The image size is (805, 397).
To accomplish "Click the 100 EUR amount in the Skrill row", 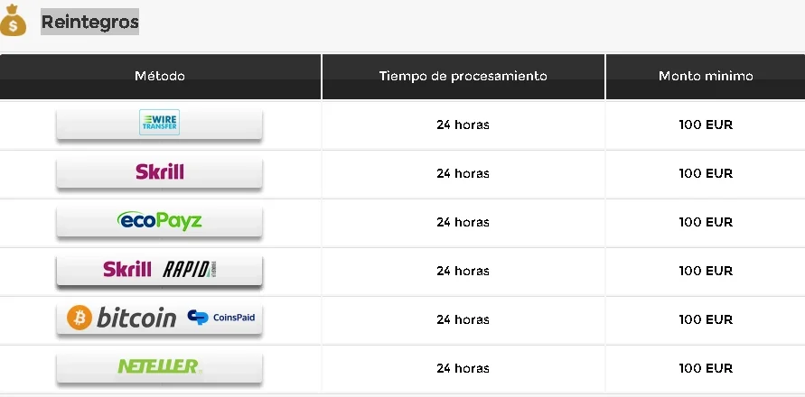I will (706, 173).
